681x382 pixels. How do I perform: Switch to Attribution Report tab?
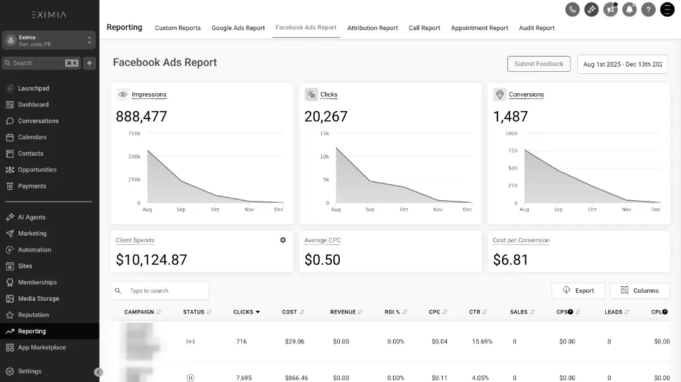click(372, 28)
